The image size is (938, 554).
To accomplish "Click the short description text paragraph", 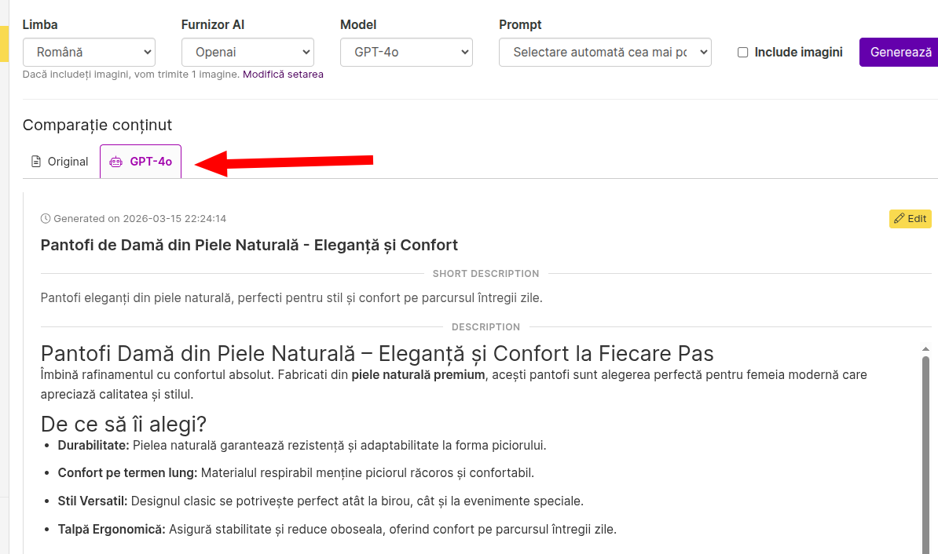I will (x=291, y=298).
